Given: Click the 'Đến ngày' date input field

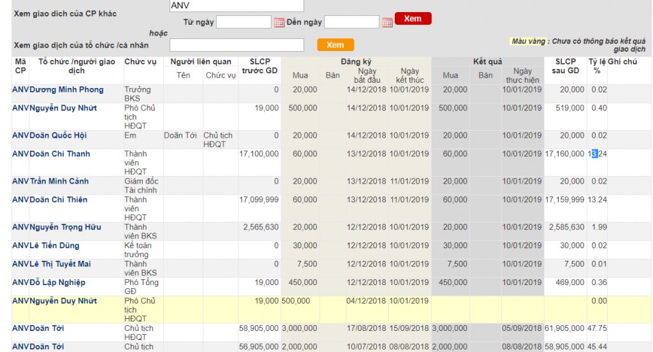Looking at the screenshot, I should pos(352,22).
